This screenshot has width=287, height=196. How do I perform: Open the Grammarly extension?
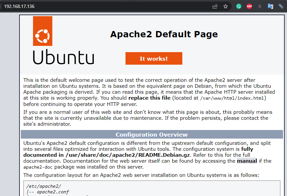[239, 6]
